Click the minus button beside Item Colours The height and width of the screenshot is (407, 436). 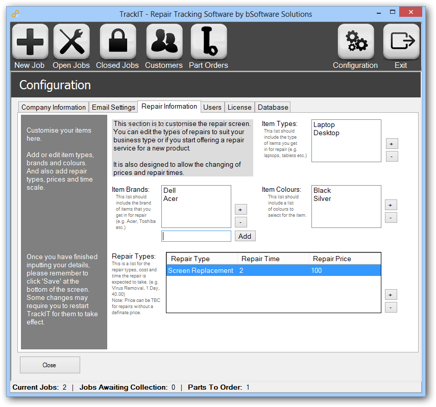(x=391, y=218)
